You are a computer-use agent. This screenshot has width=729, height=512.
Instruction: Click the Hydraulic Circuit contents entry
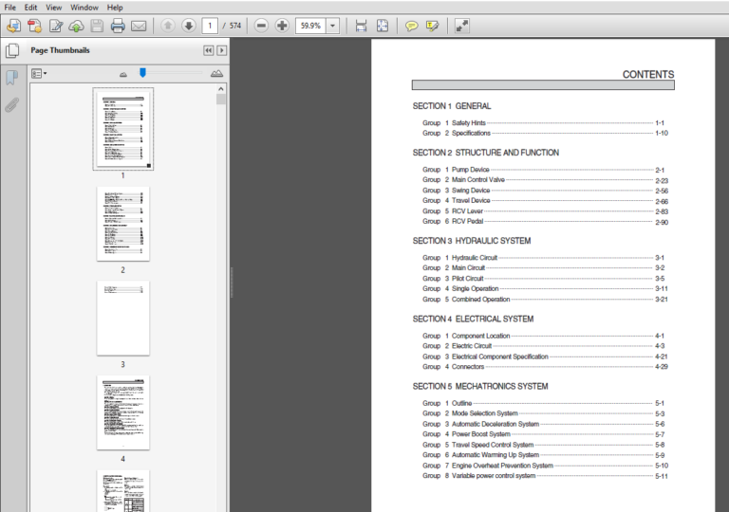point(545,258)
